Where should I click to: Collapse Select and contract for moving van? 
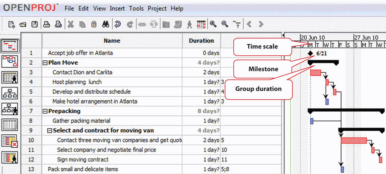(x=50, y=131)
